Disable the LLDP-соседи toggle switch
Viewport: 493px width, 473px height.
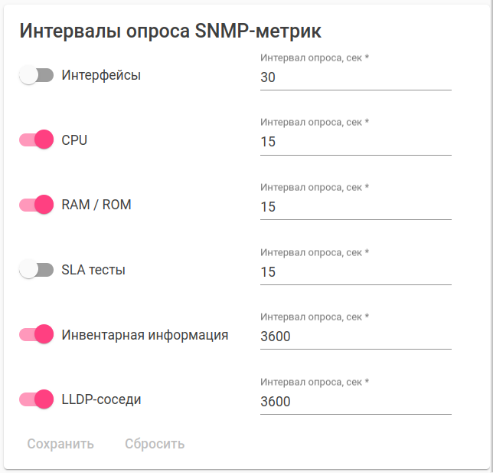click(x=36, y=399)
